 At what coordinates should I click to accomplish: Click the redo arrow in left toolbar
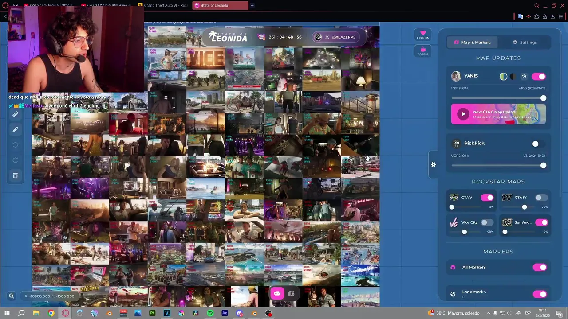click(15, 160)
